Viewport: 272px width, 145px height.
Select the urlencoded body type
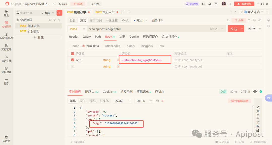coord(111,46)
